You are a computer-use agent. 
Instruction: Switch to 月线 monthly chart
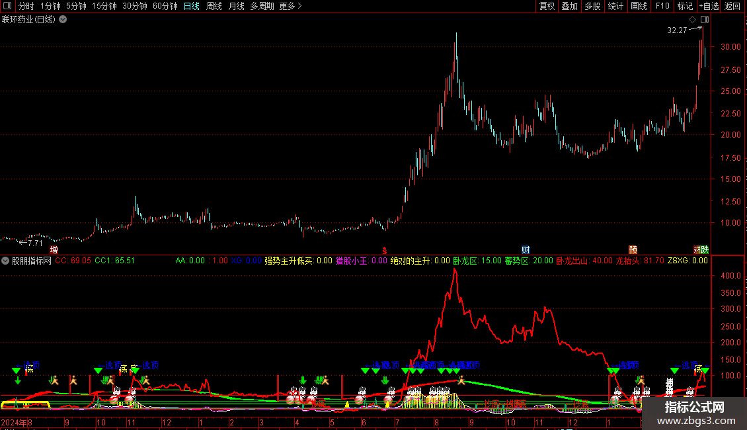(236, 6)
